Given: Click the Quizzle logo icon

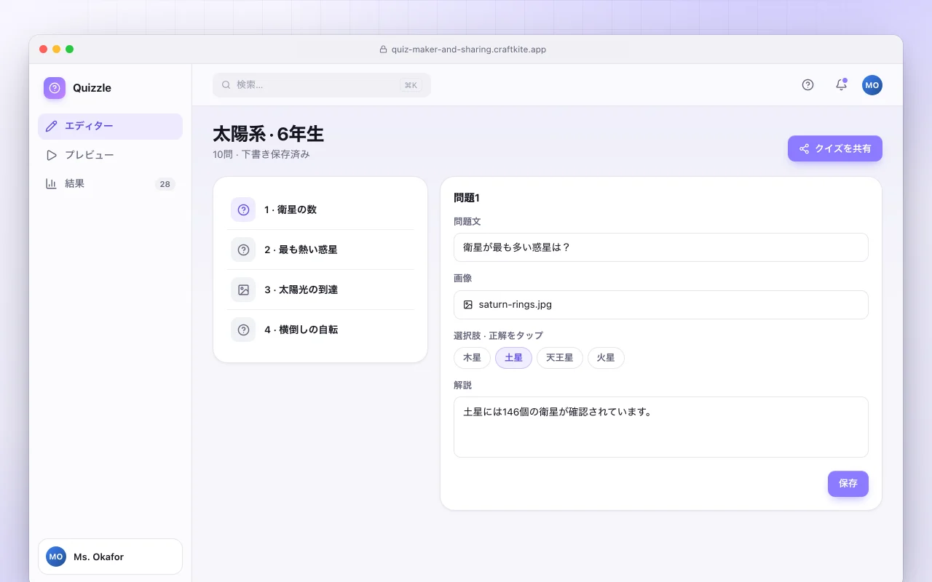Looking at the screenshot, I should click(x=55, y=88).
